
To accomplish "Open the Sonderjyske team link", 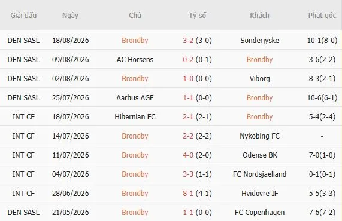I will pos(259,40).
